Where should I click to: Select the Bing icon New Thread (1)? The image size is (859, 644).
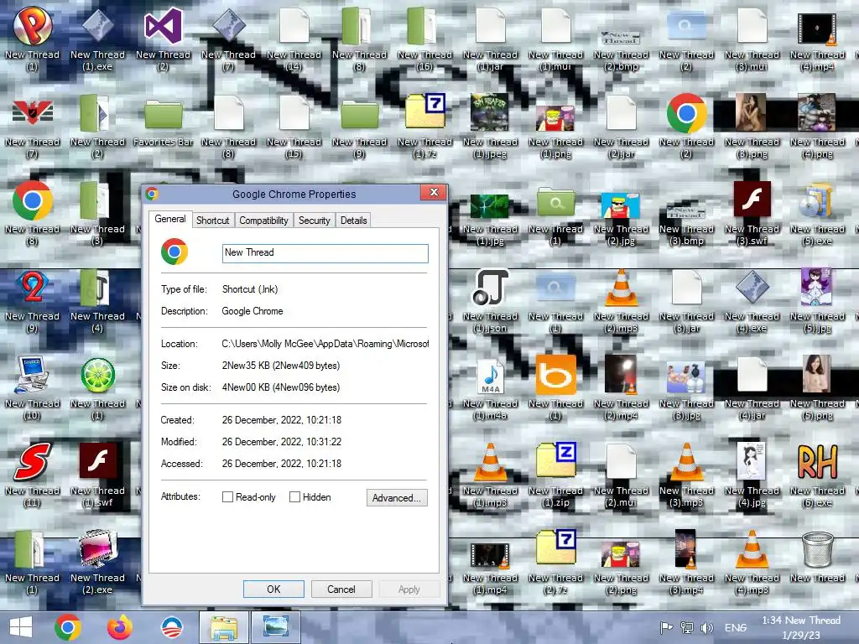point(555,387)
